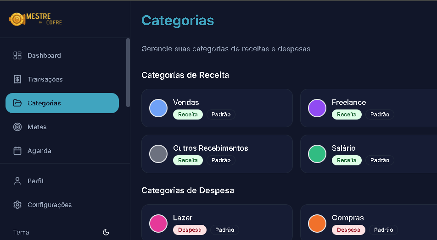Click the green Salário color circle
Screen dimensions: 437x240
317,154
